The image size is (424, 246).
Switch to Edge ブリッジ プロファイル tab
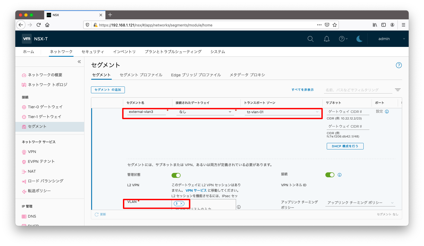pos(196,75)
